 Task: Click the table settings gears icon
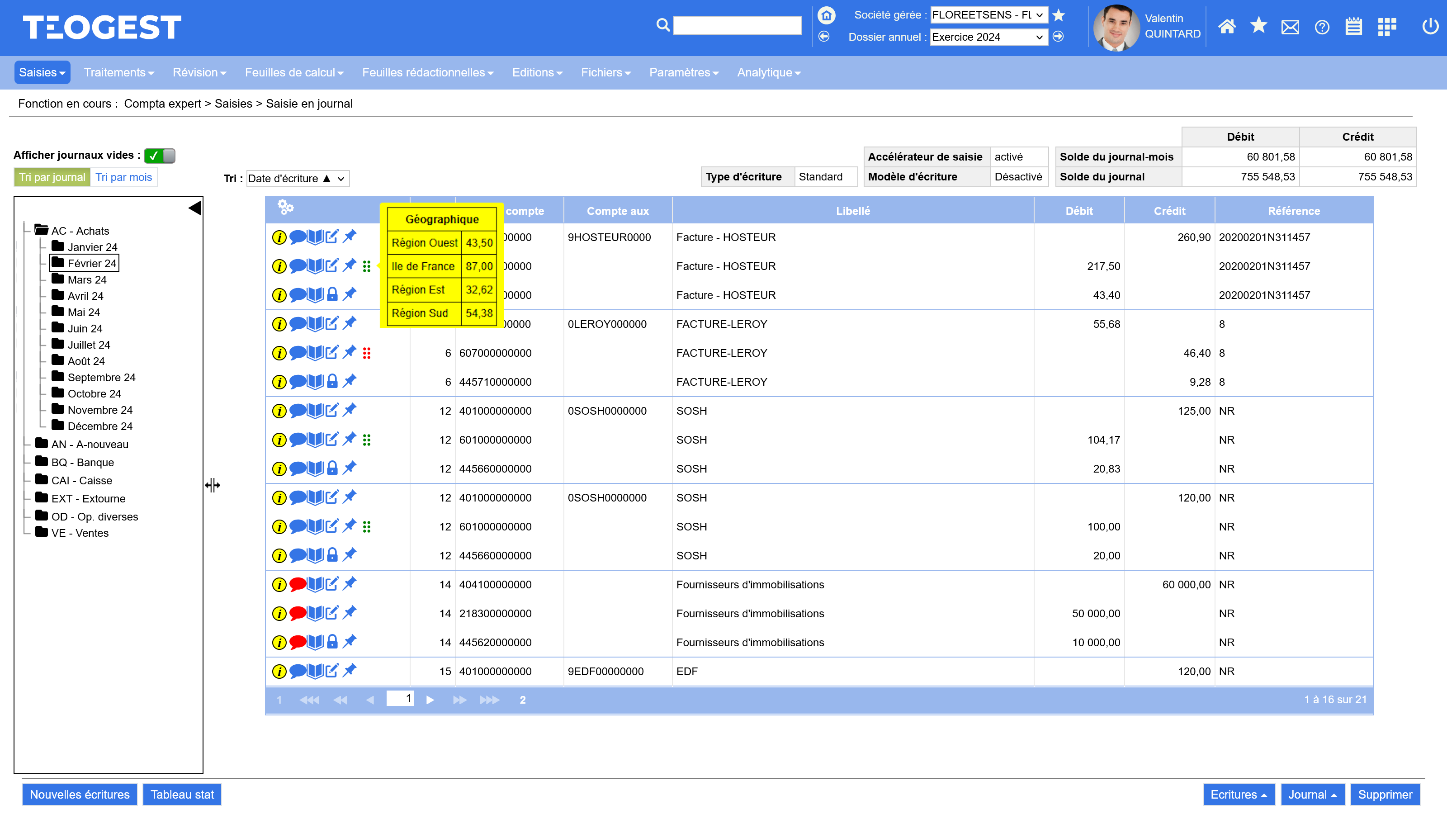(285, 207)
